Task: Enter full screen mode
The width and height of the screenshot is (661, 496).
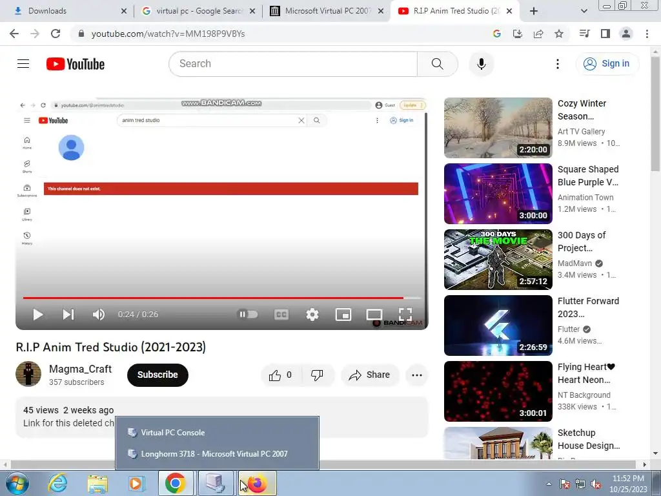Action: coord(405,315)
